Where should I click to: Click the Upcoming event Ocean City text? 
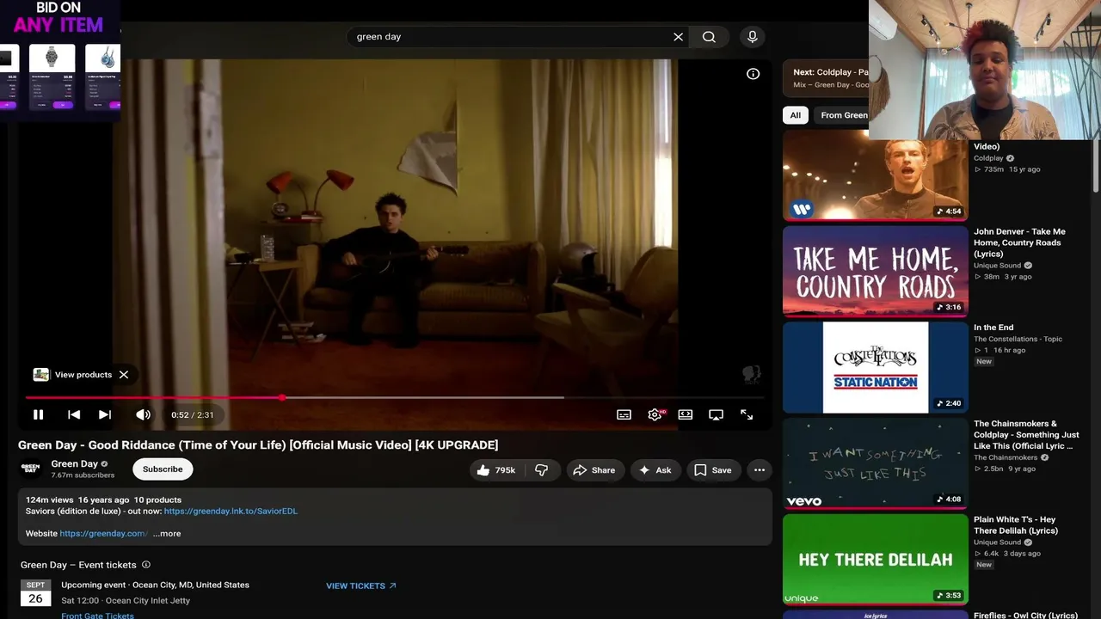pos(155,585)
